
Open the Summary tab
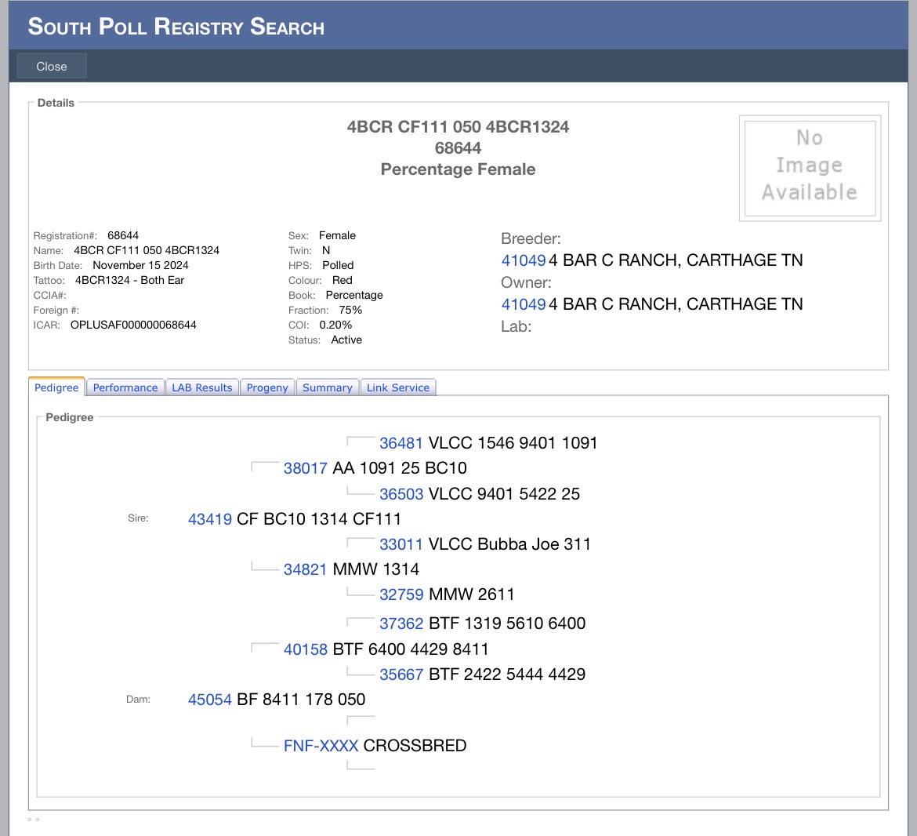327,387
